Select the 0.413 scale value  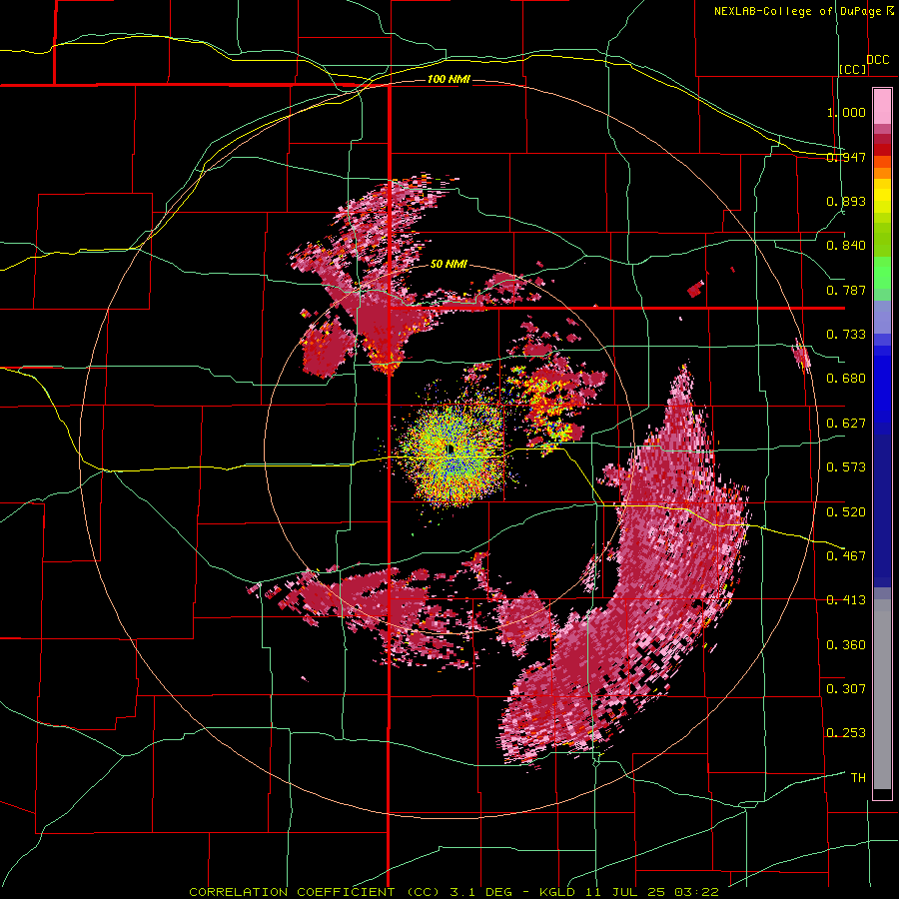pos(846,600)
